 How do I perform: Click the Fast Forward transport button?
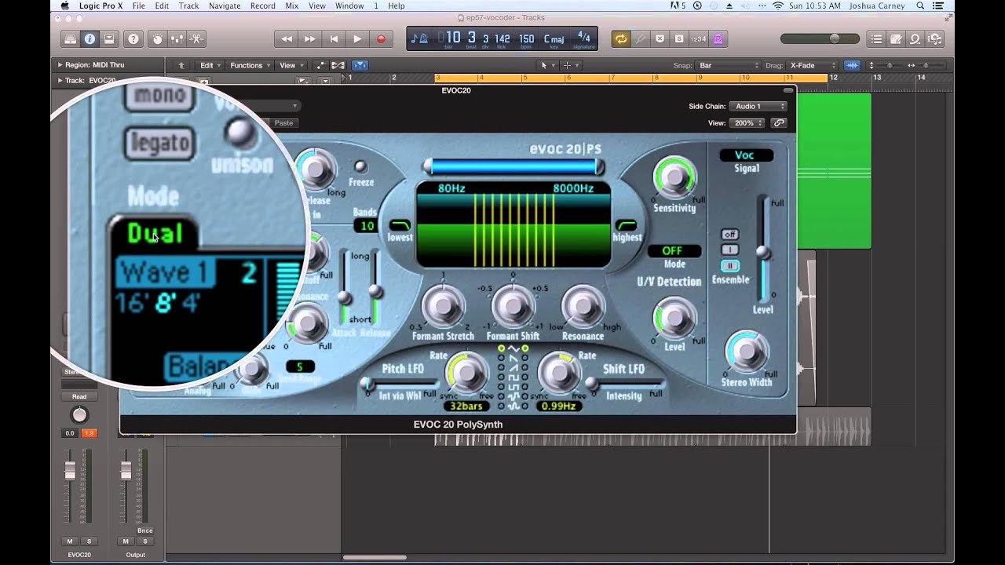310,38
